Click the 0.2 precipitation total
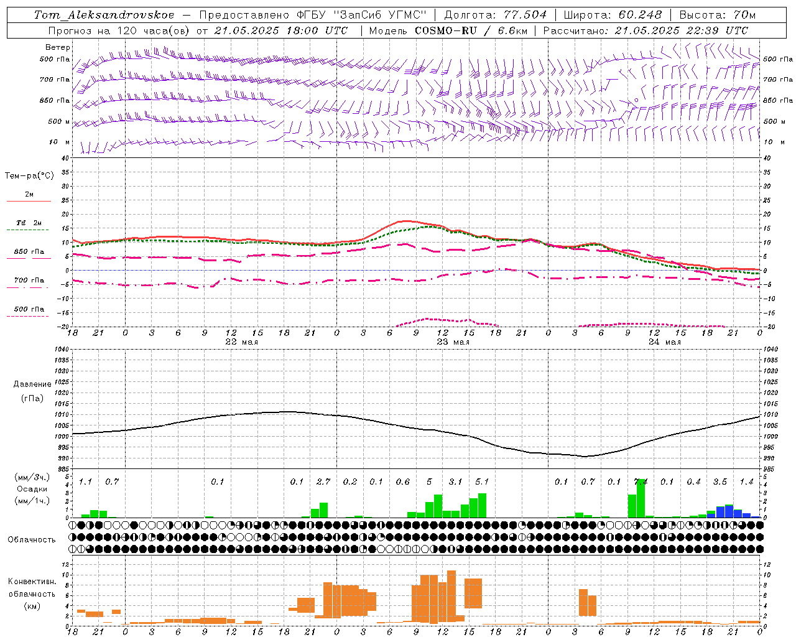Viewport: 796px width, 637px height. coord(350,482)
